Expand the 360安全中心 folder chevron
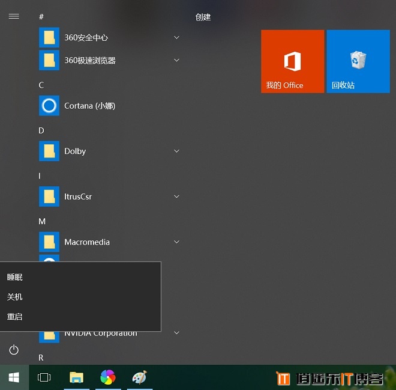The image size is (396, 390). click(176, 37)
